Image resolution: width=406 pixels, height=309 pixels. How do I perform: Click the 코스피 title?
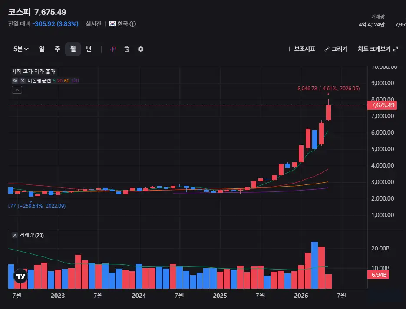[x=19, y=12]
